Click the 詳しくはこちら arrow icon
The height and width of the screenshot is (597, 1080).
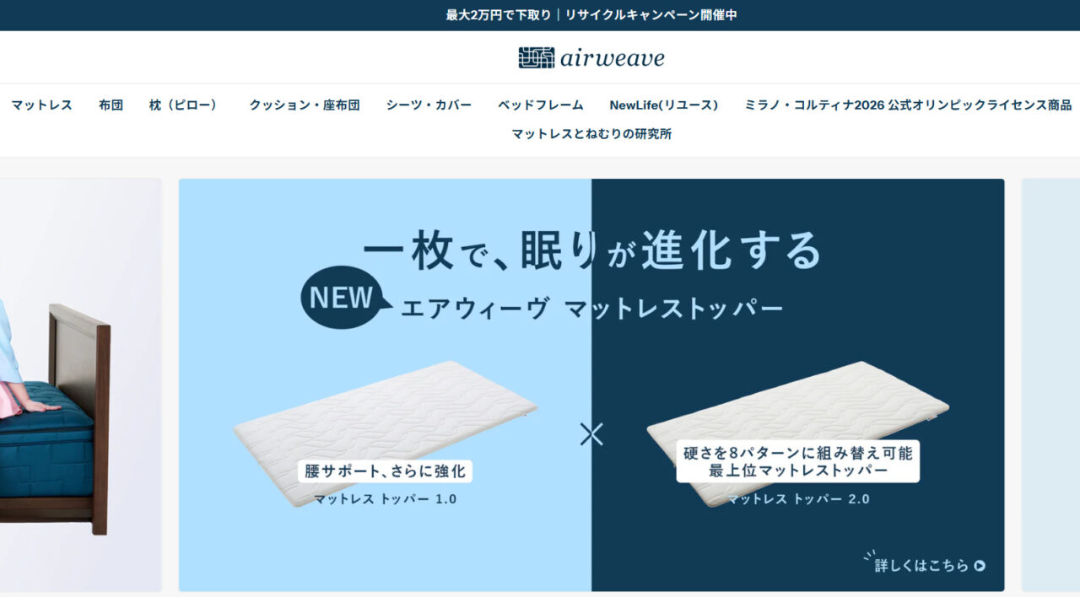click(979, 566)
